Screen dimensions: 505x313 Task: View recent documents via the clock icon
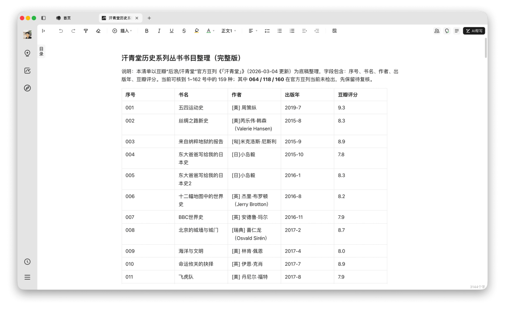(27, 262)
